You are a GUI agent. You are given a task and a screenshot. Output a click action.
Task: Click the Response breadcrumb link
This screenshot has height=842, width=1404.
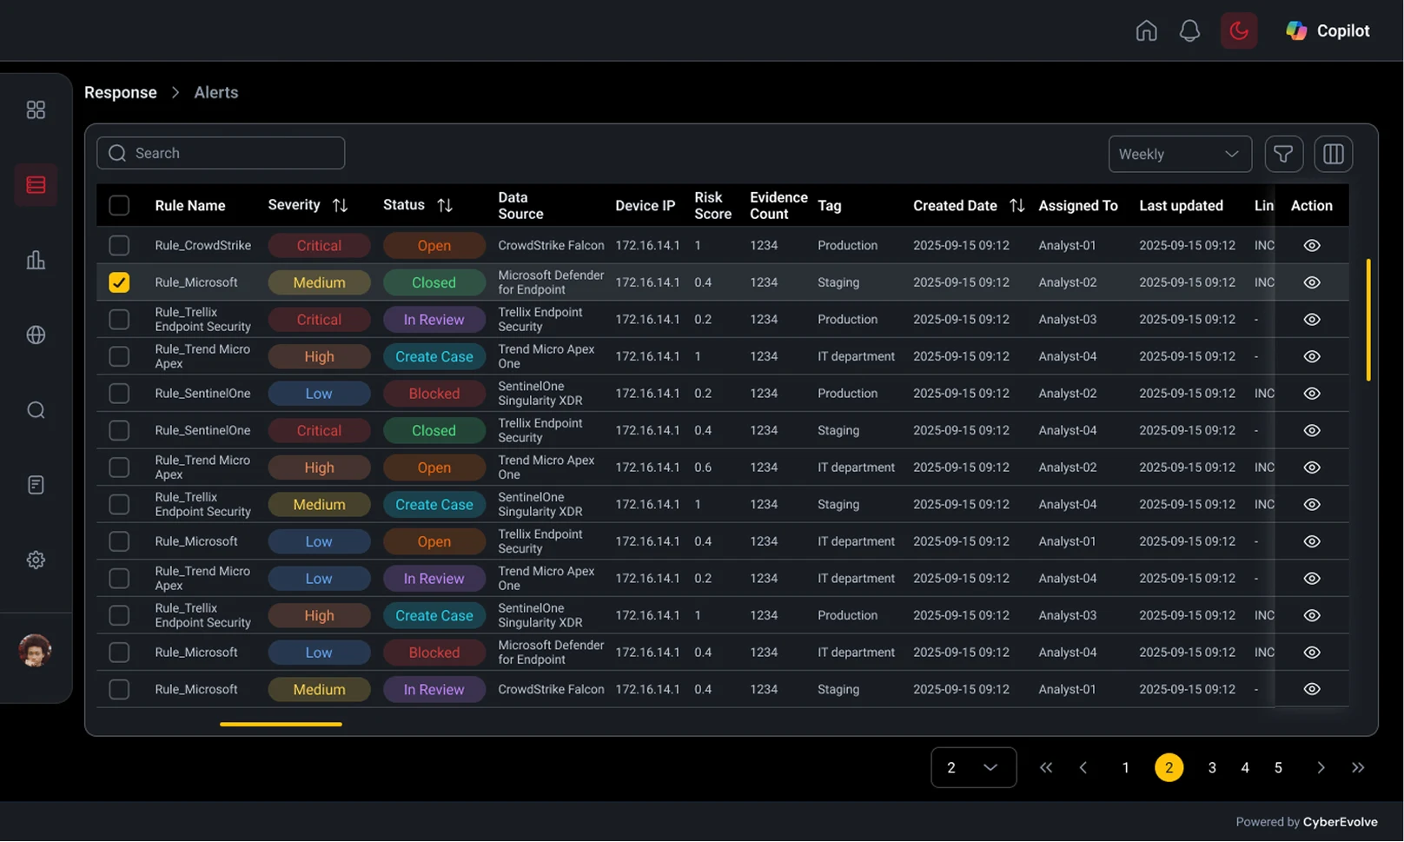(x=121, y=93)
